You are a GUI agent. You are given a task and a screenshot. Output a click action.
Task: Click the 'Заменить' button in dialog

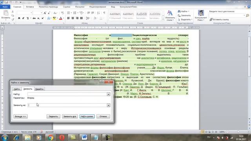pyautogui.click(x=53, y=116)
